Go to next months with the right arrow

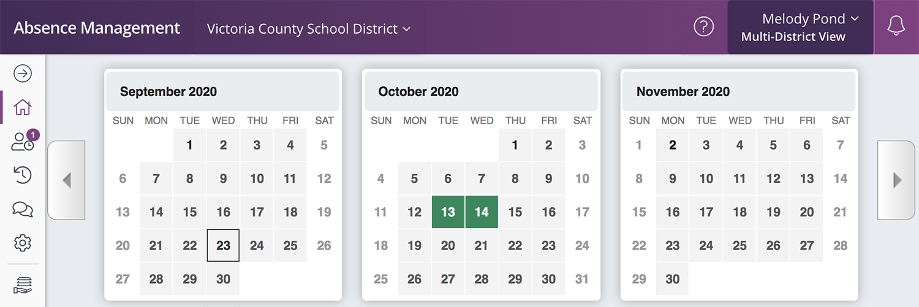click(896, 180)
